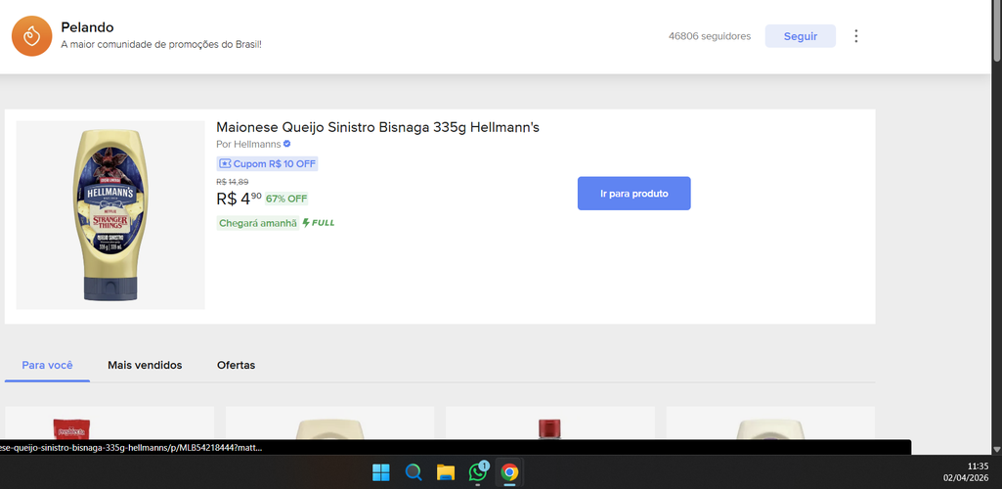Open the Windows Start menu

pos(381,472)
